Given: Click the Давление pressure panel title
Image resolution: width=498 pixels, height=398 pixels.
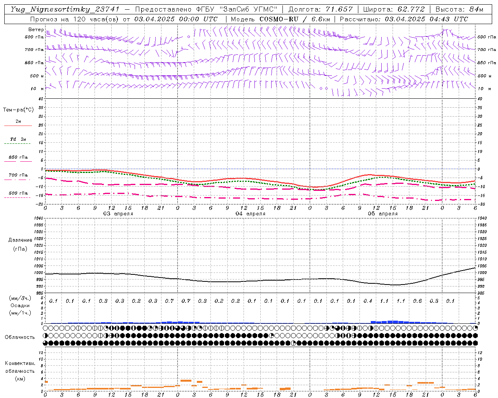Looking at the screenshot, I should [x=20, y=240].
